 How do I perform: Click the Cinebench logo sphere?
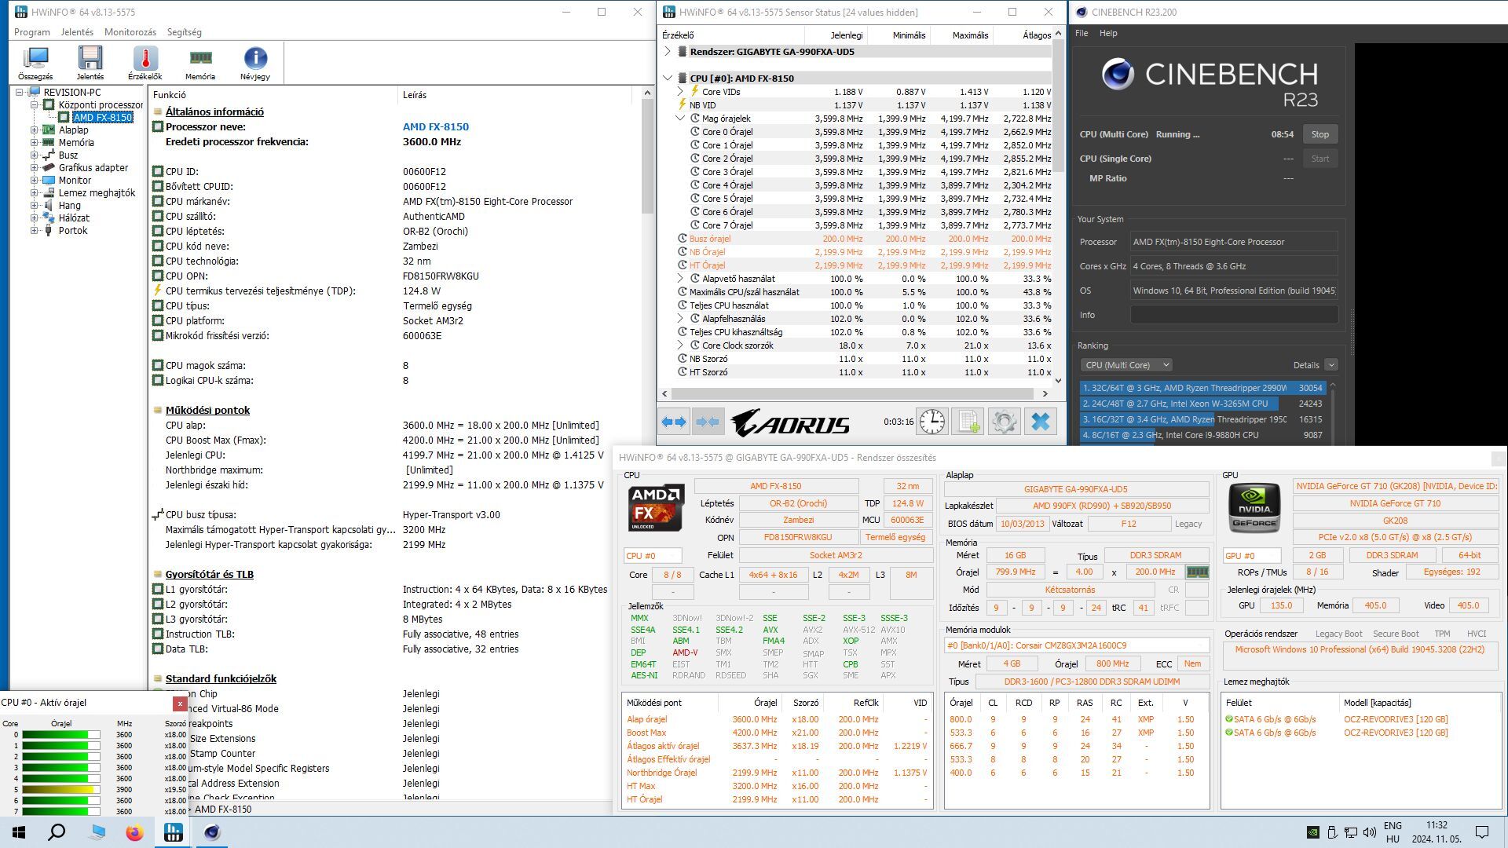click(1118, 75)
